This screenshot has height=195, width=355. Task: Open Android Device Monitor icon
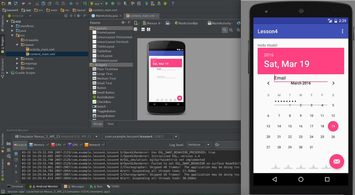pos(165,4)
